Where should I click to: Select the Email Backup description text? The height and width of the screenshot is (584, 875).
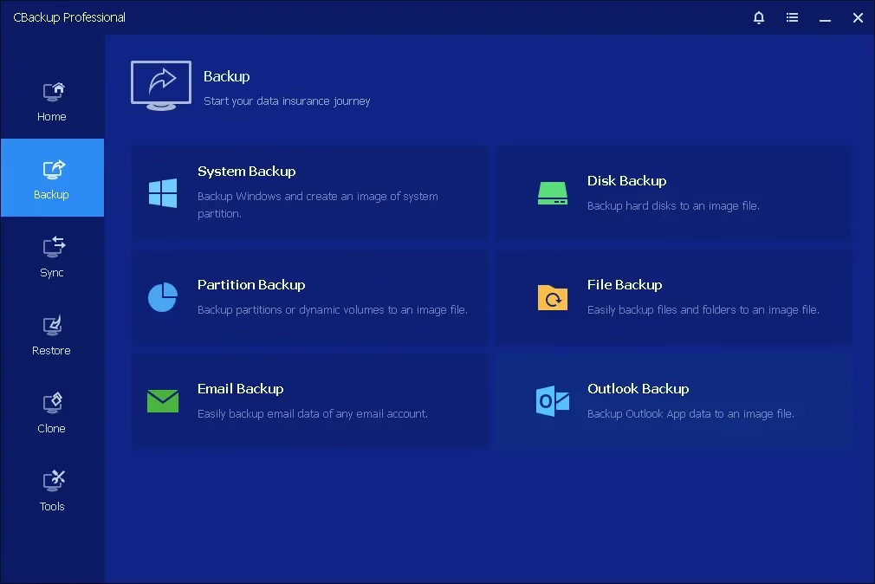pyautogui.click(x=313, y=414)
